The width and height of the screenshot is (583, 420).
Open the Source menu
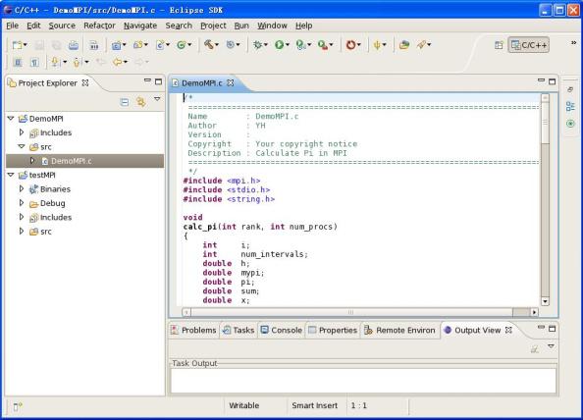coord(62,26)
